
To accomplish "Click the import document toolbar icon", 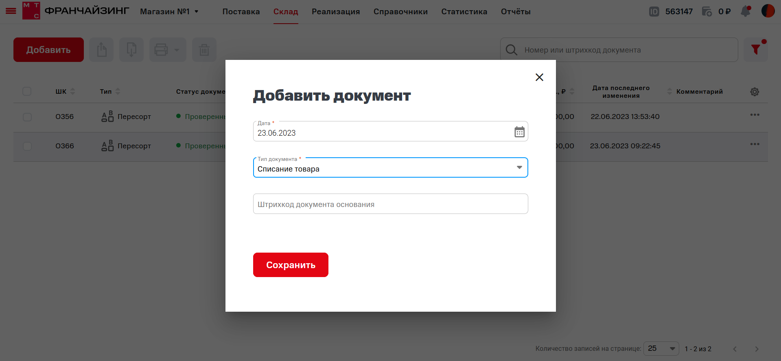I will 131,50.
